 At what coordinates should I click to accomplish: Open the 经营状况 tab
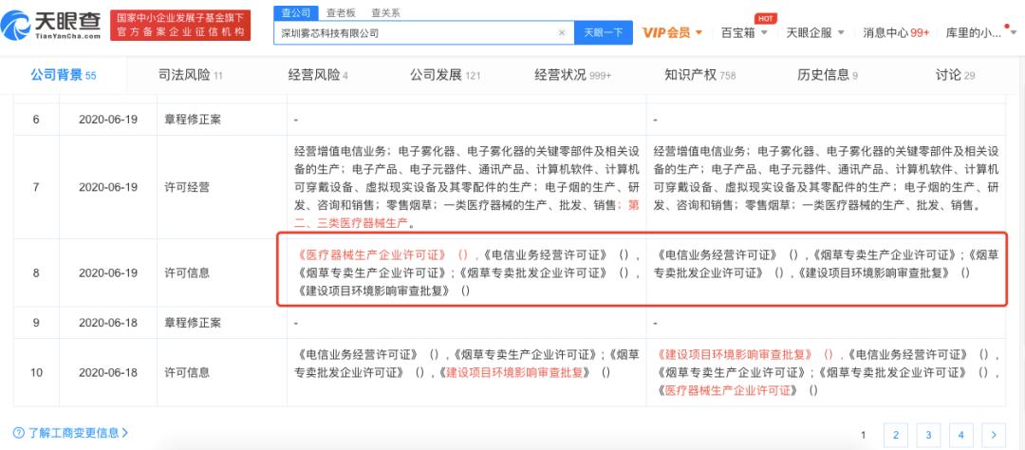coord(572,75)
